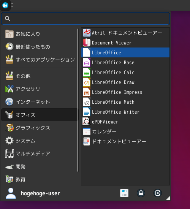Open LibreOffice Calc spreadsheet app
190x209 pixels.
point(125,72)
